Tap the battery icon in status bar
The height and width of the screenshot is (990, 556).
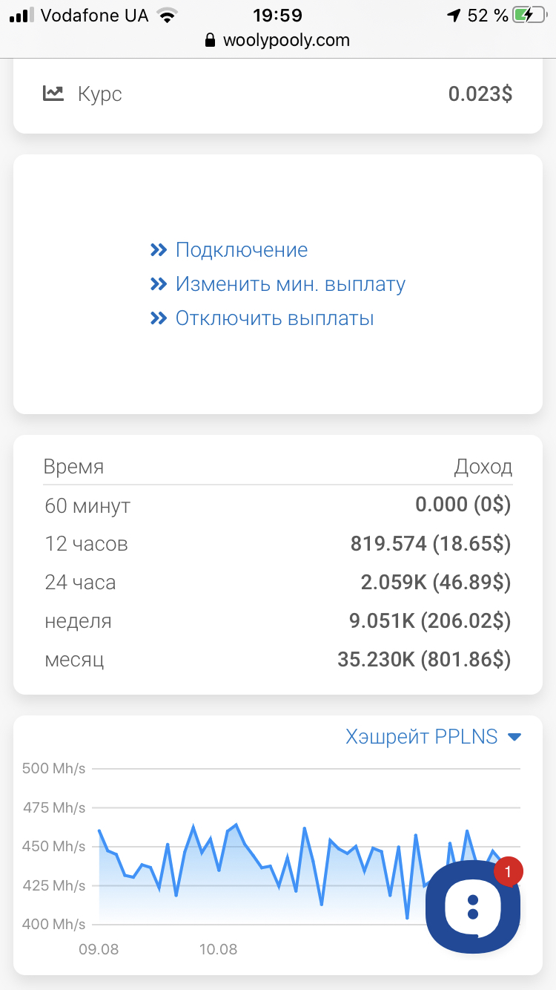pyautogui.click(x=529, y=15)
